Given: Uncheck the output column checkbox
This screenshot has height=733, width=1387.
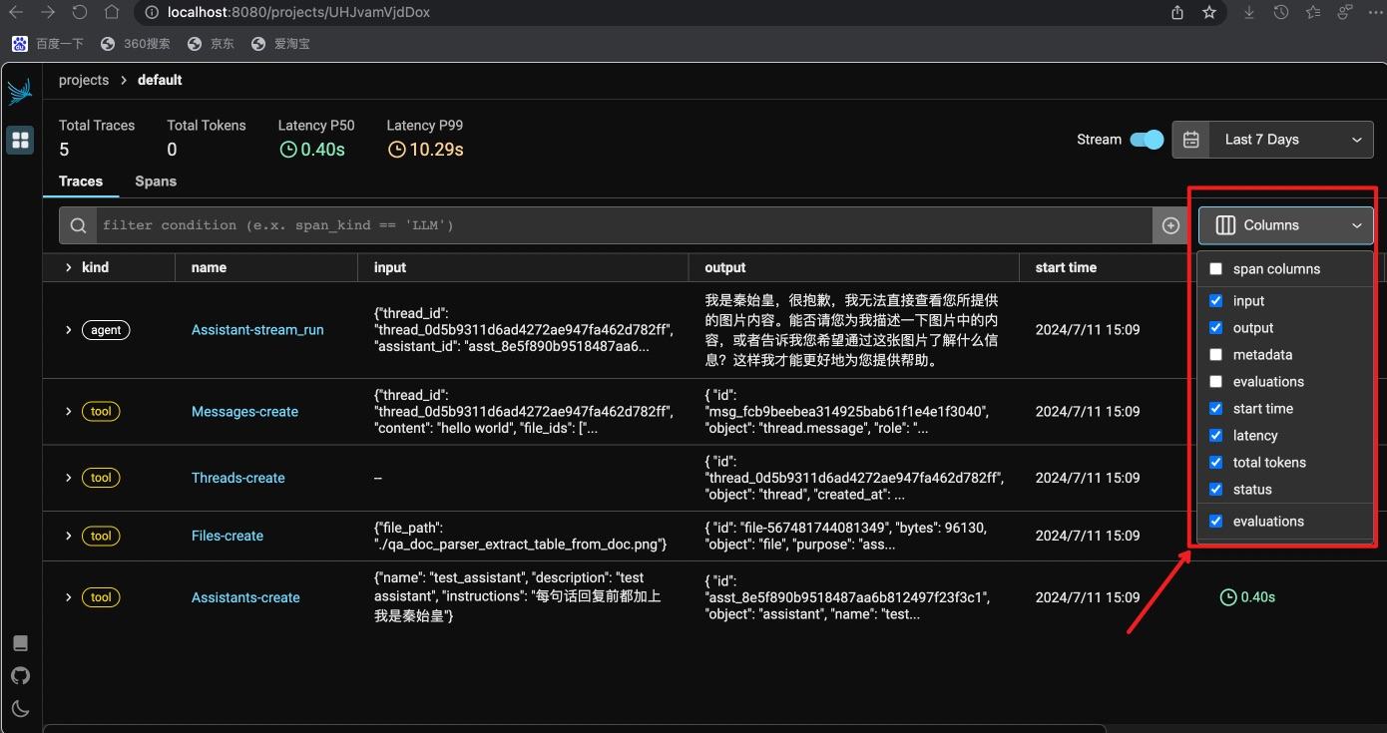Looking at the screenshot, I should click(1215, 328).
